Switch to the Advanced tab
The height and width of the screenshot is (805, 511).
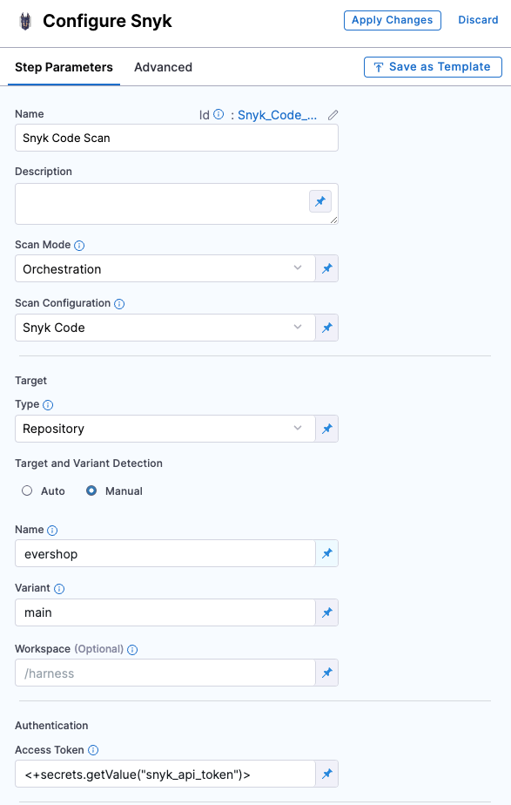pos(163,67)
